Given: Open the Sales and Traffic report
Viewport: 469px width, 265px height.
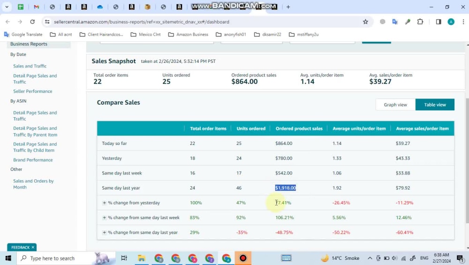Looking at the screenshot, I should click(30, 66).
